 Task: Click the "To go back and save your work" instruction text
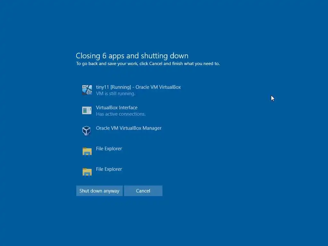[x=148, y=64]
